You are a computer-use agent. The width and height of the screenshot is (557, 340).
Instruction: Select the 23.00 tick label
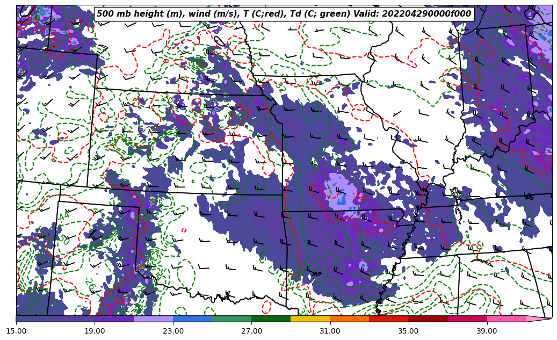[x=173, y=331]
